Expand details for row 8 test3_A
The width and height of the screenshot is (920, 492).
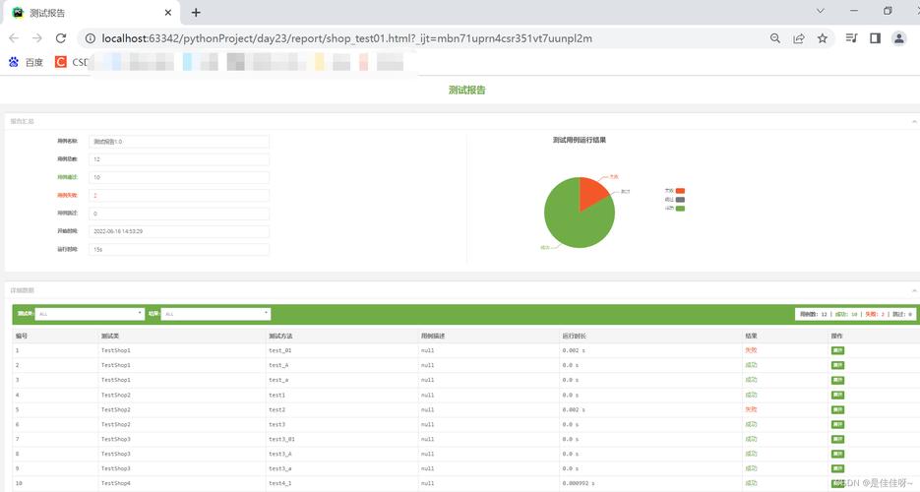click(x=838, y=454)
